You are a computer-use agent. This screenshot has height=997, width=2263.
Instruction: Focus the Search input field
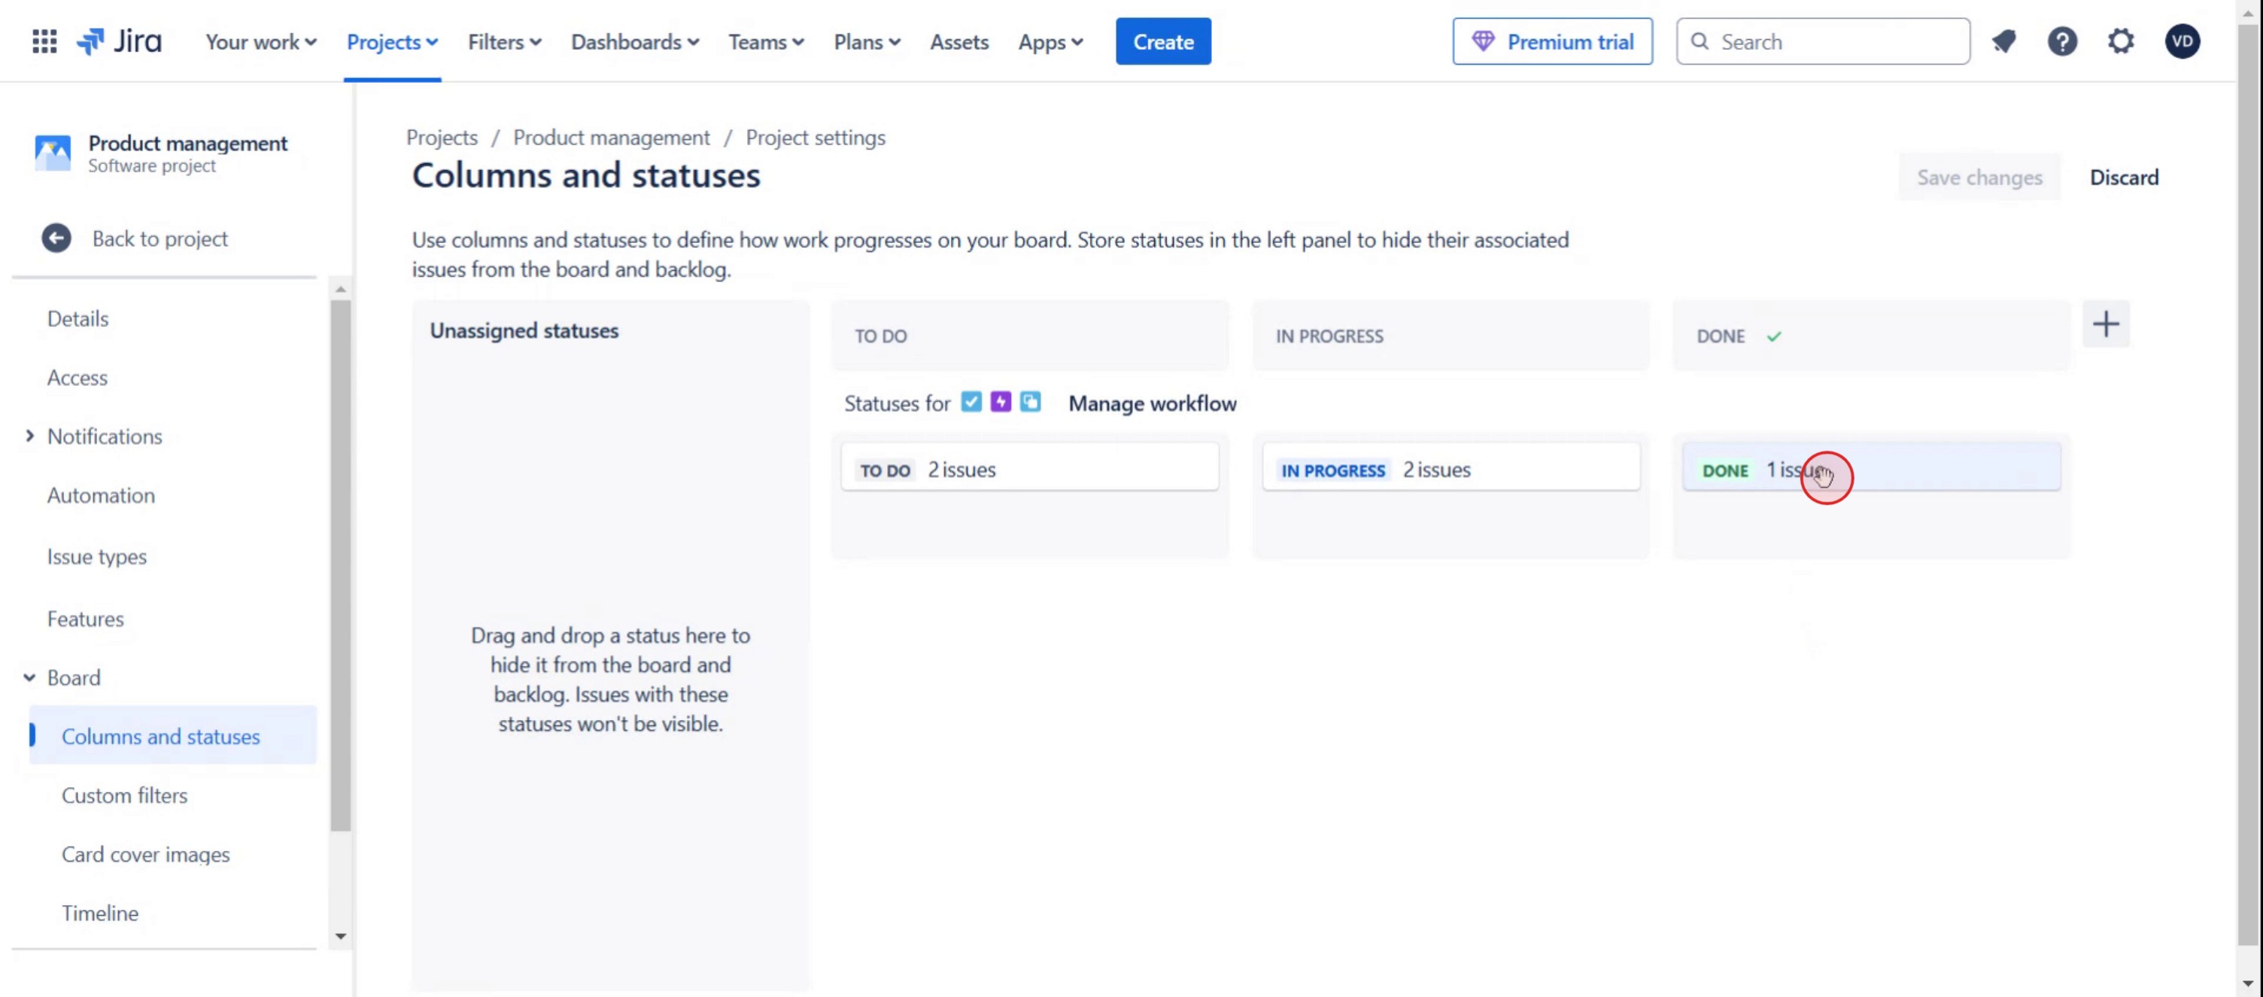[1836, 41]
